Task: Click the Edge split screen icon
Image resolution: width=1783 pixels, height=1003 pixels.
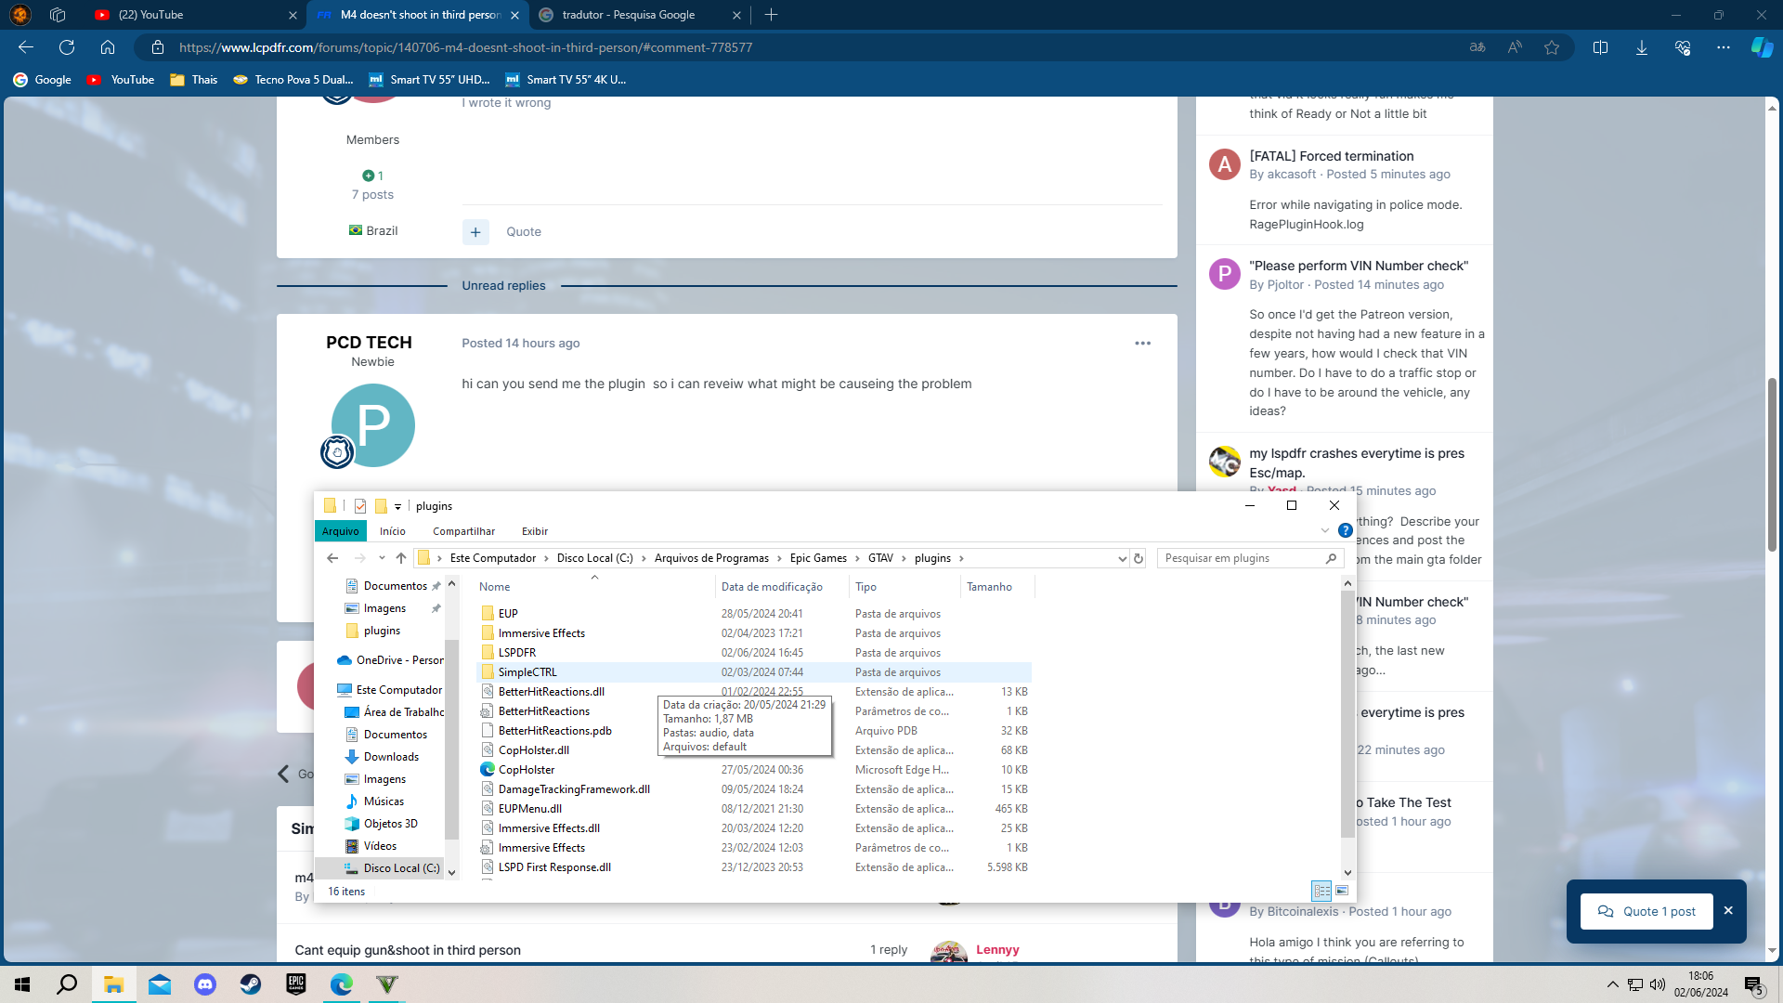Action: pyautogui.click(x=1600, y=47)
